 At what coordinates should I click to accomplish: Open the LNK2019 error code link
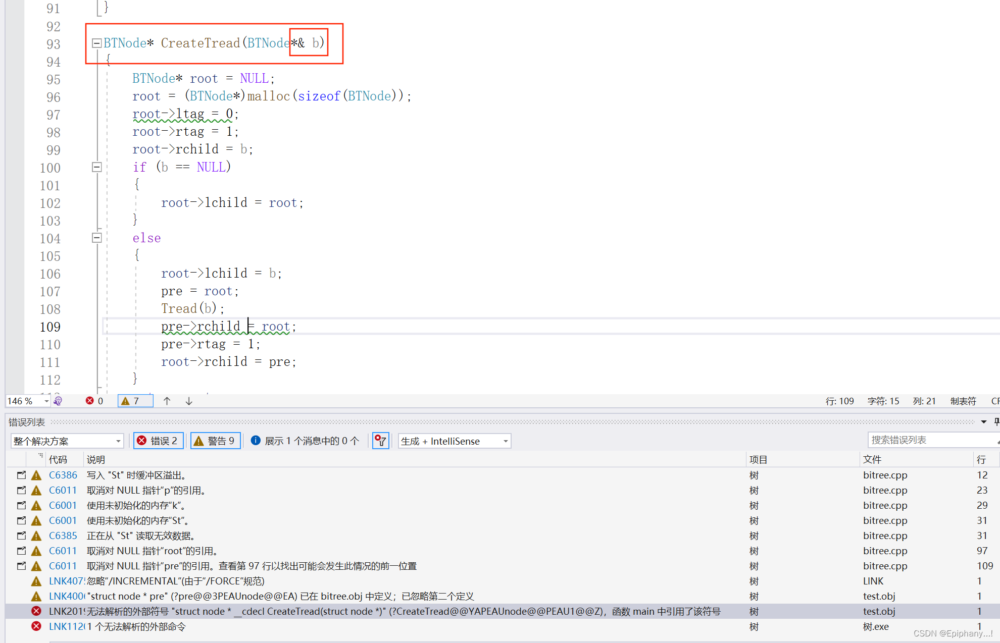coord(66,611)
